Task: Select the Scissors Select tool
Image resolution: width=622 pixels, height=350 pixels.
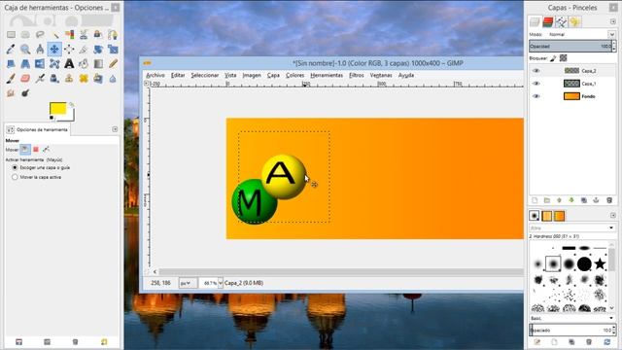Action: pos(84,35)
